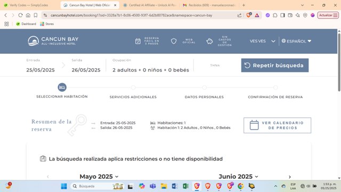Viewport: 341px width, 192px height.
Task: Click Ver Calendario de Precios button
Action: coord(277,125)
